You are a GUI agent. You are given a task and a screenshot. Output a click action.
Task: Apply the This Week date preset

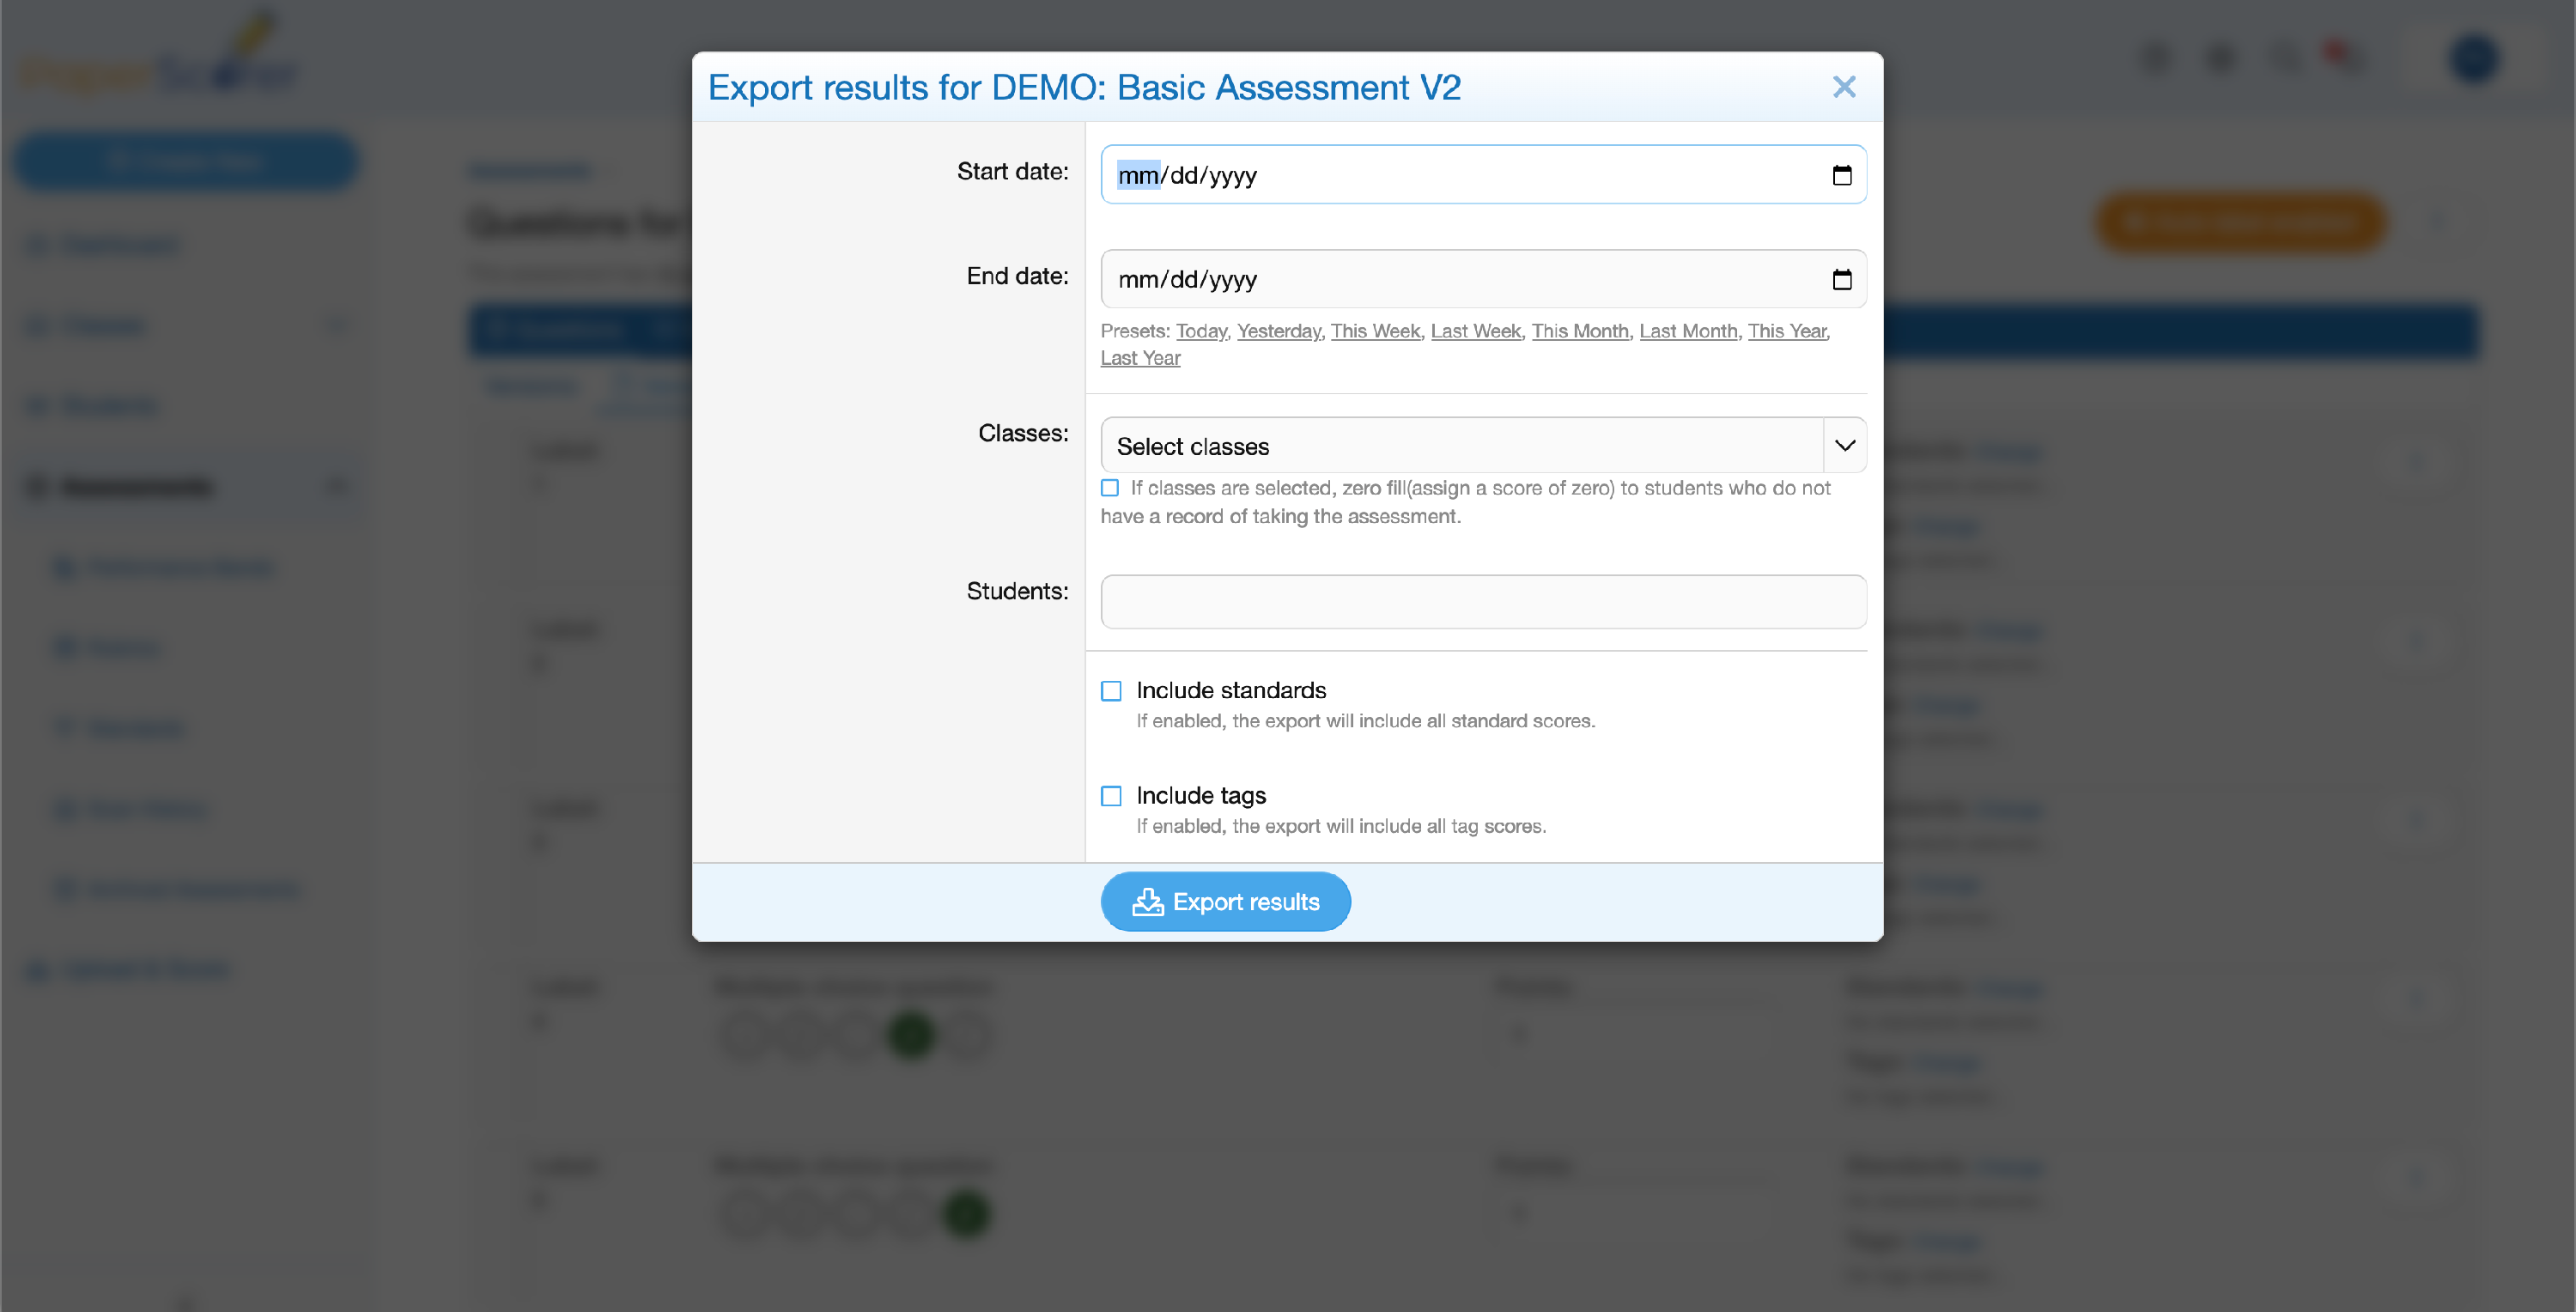(x=1375, y=331)
